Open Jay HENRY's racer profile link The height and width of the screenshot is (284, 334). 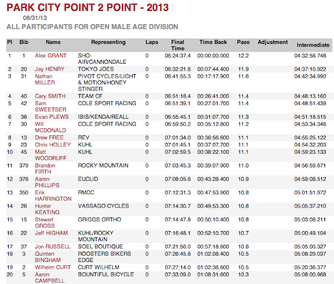click(50, 69)
